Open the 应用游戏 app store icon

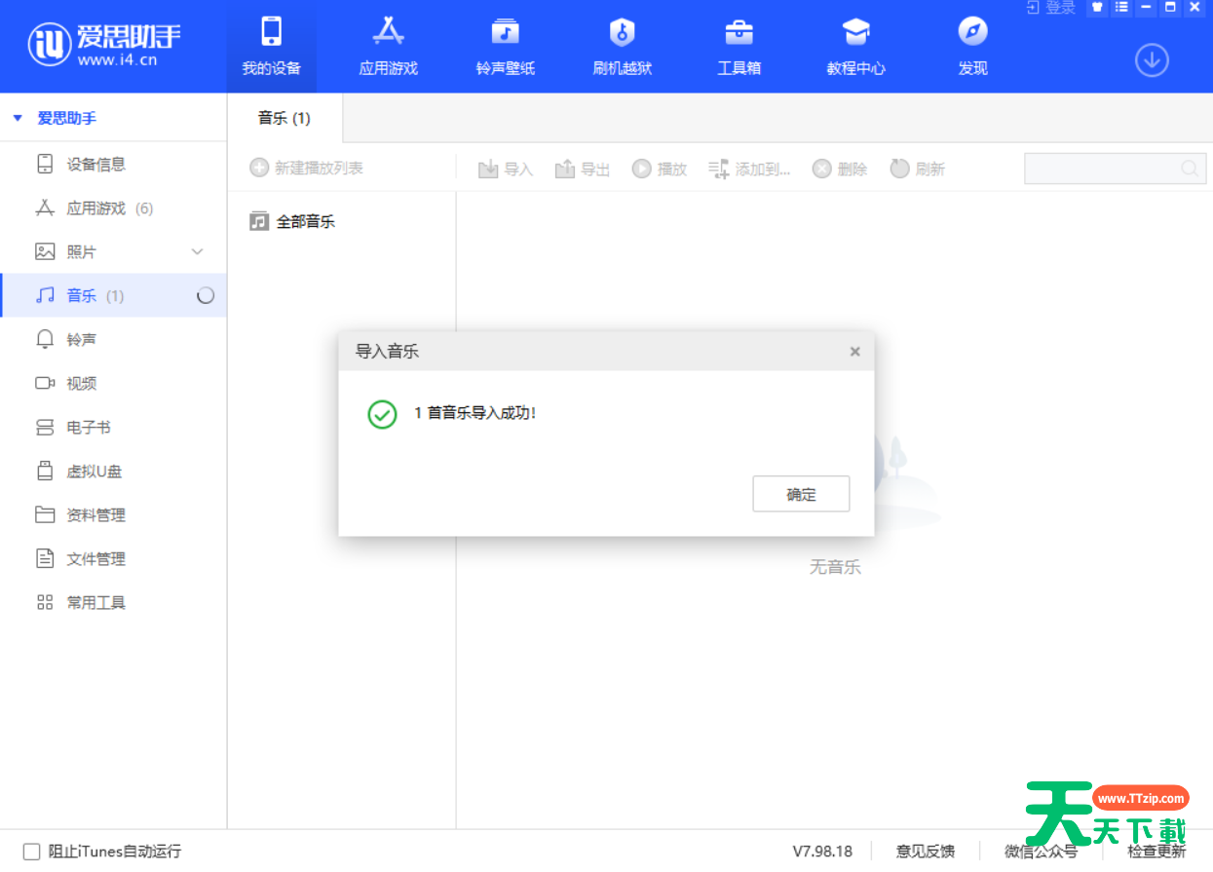388,33
